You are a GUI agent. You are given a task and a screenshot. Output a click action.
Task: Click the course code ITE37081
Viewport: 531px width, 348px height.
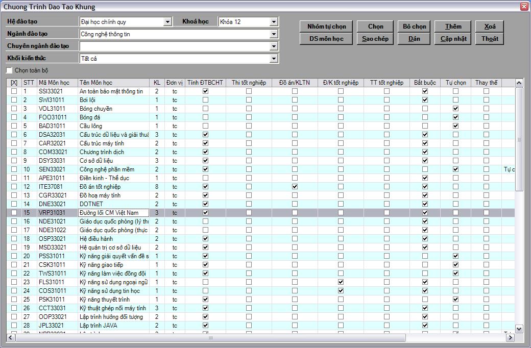51,187
